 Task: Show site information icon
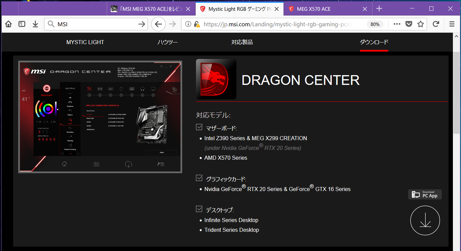pos(188,24)
